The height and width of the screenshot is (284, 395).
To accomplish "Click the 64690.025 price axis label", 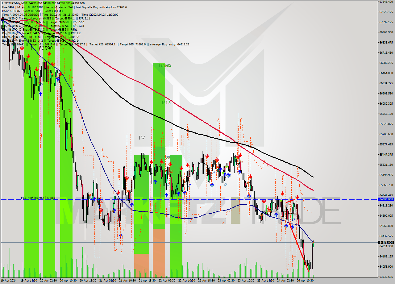I will tap(386, 215).
